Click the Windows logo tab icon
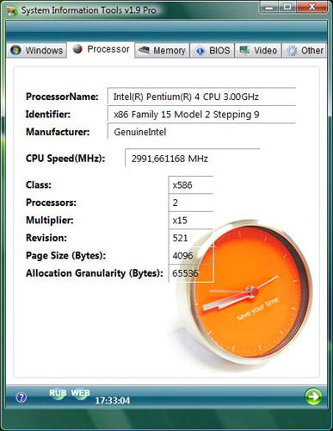 [15, 50]
